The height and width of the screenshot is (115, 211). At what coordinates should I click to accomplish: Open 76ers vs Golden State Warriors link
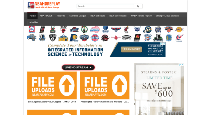click(x=105, y=102)
